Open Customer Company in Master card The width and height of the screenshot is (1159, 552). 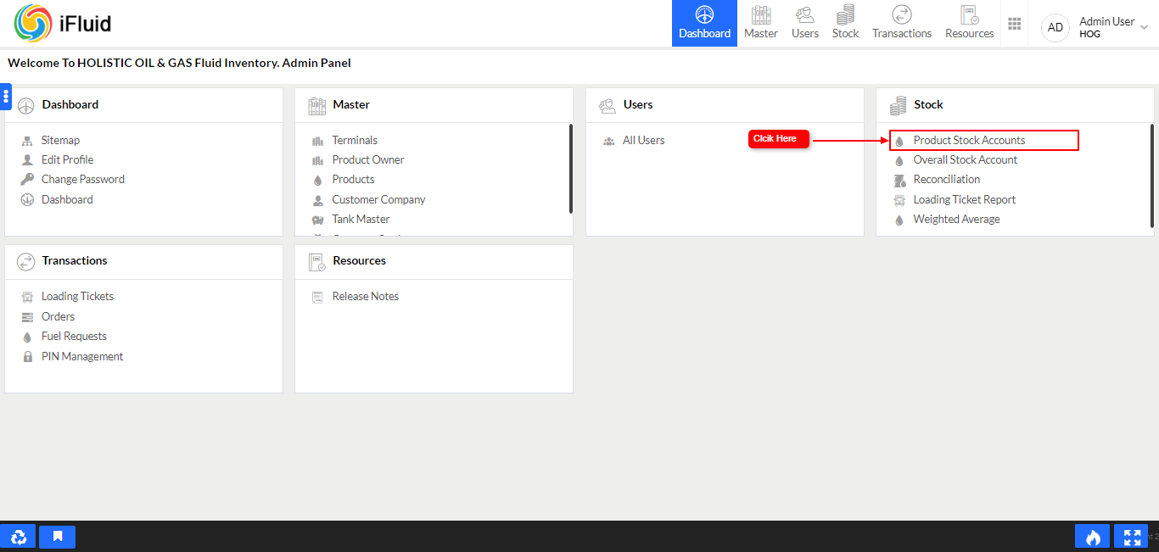(x=378, y=199)
